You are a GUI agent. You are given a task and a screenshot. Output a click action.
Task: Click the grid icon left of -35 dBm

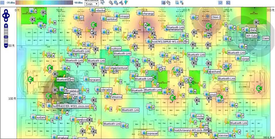(x=3, y=3)
